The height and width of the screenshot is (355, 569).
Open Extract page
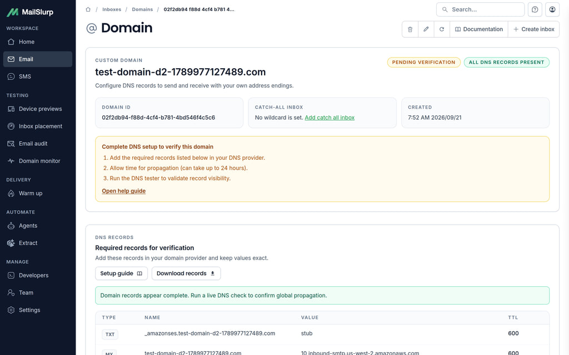pyautogui.click(x=37, y=243)
